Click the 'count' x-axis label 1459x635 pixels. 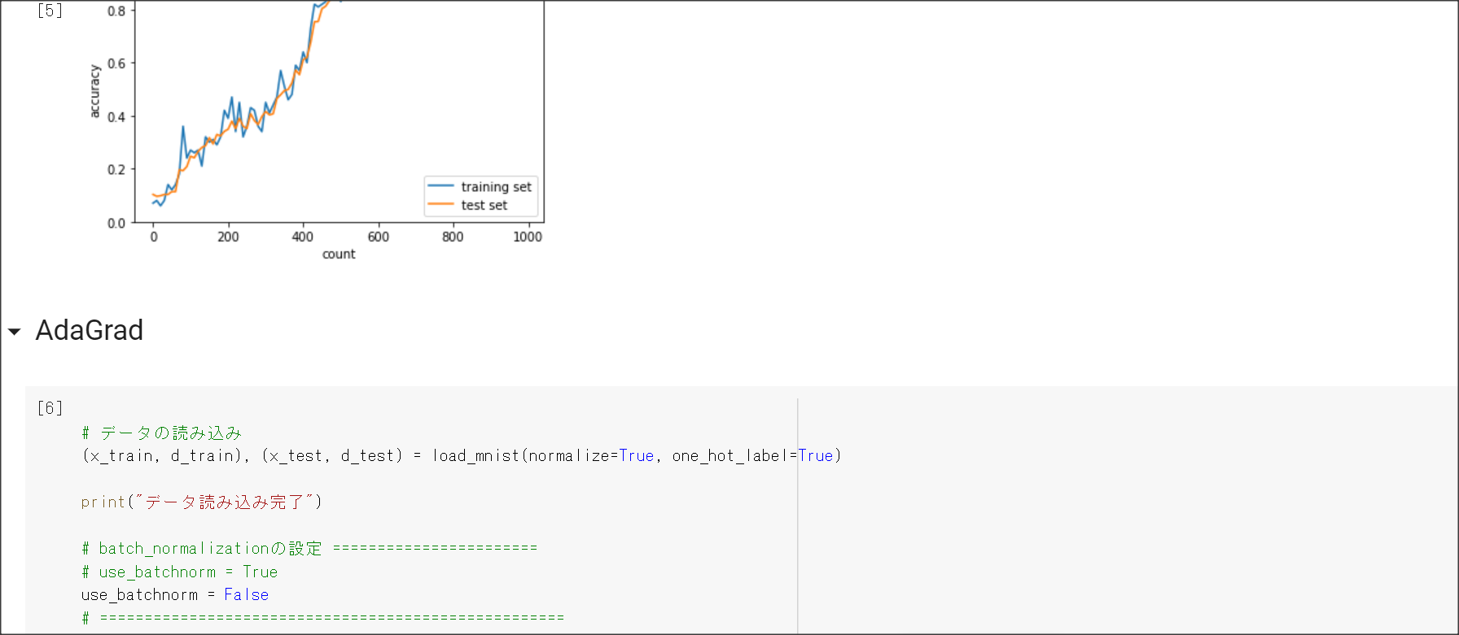(x=339, y=254)
